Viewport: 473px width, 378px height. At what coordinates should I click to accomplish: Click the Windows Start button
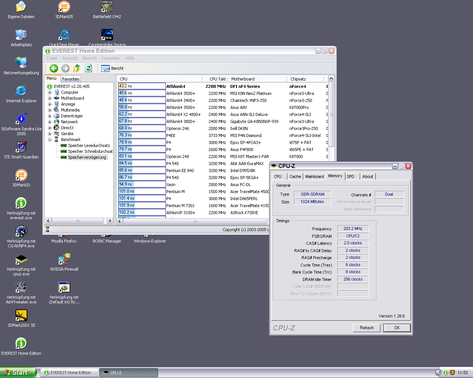click(17, 372)
